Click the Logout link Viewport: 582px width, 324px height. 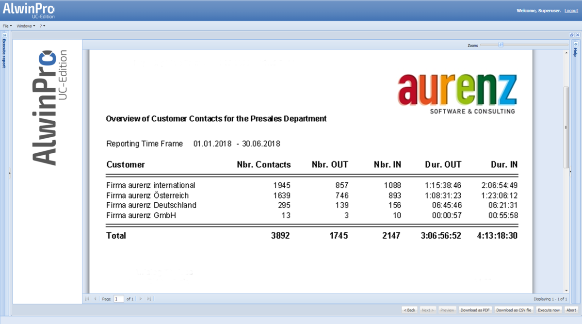click(571, 11)
